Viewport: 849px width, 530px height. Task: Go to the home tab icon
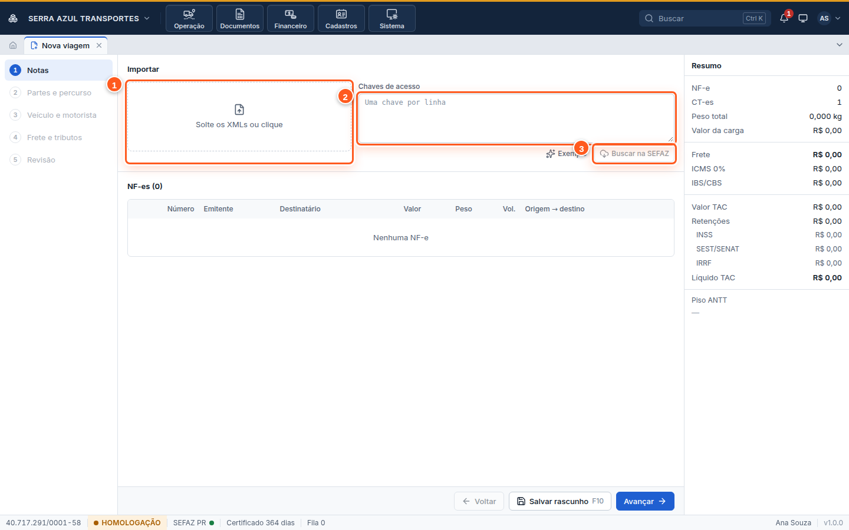click(13, 45)
